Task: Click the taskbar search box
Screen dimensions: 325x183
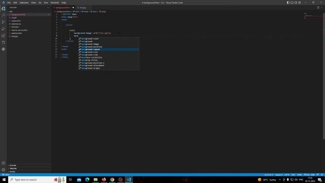Action: [x=37, y=179]
